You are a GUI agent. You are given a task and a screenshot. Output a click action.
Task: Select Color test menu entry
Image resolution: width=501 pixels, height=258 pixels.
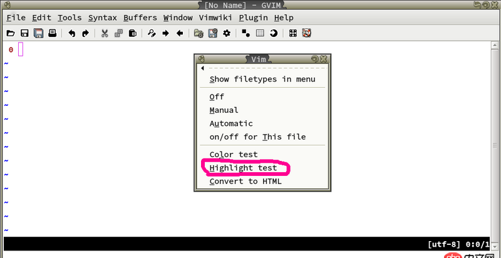coord(262,155)
